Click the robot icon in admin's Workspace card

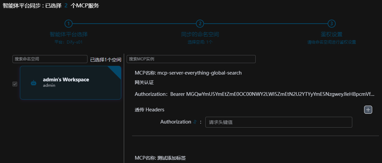pyautogui.click(x=33, y=83)
